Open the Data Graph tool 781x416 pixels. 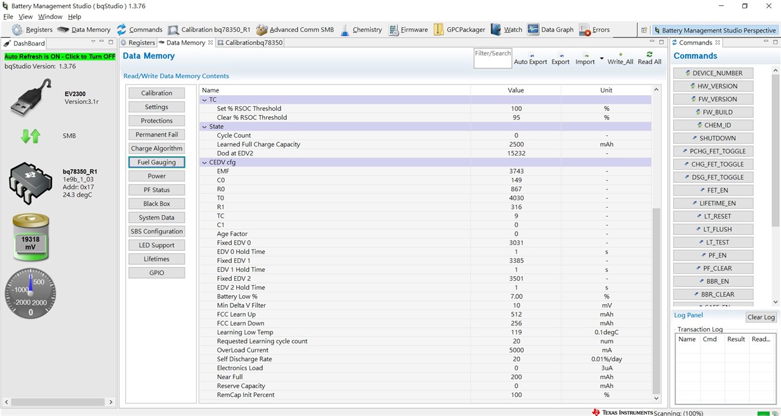point(550,30)
